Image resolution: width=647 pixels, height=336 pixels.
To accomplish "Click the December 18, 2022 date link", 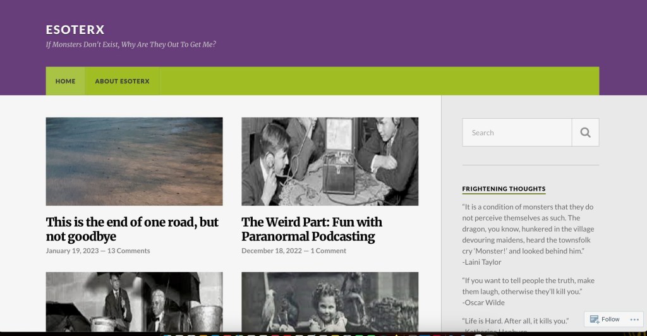I will tap(272, 251).
